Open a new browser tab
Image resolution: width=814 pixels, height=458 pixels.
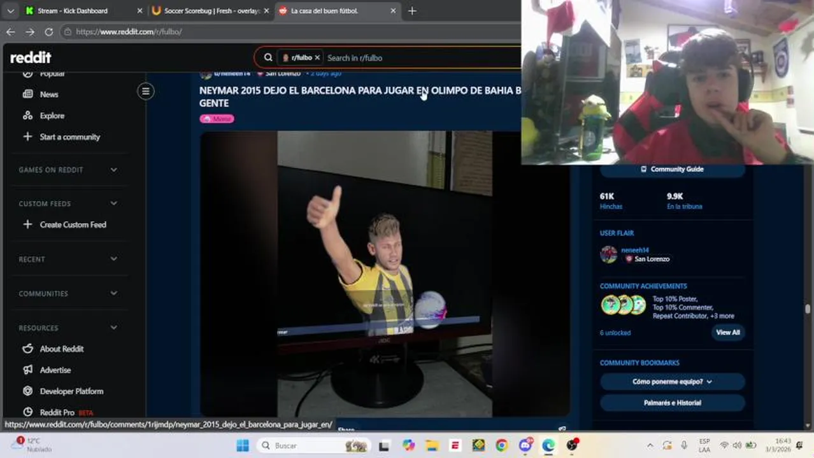[412, 11]
